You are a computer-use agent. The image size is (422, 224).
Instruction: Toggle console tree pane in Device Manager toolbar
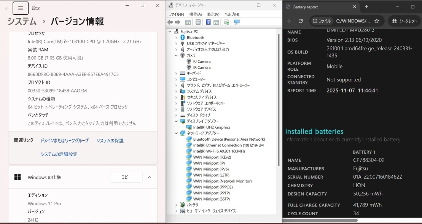(x=188, y=22)
